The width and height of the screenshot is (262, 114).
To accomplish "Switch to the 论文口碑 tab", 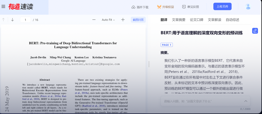I will (x=196, y=20).
